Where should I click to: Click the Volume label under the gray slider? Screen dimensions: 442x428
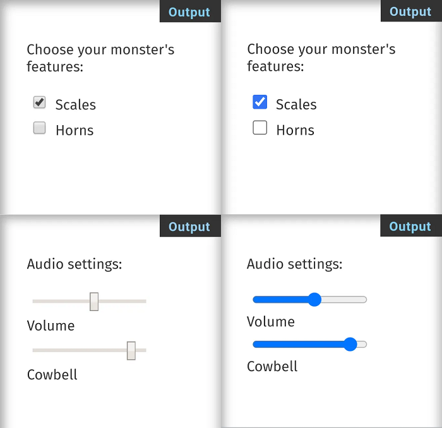[x=51, y=326]
